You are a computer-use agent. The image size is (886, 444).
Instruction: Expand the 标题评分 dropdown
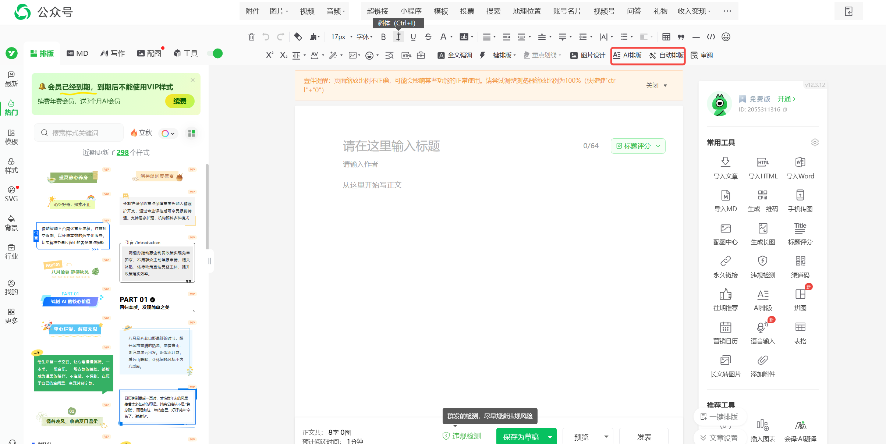pos(658,146)
